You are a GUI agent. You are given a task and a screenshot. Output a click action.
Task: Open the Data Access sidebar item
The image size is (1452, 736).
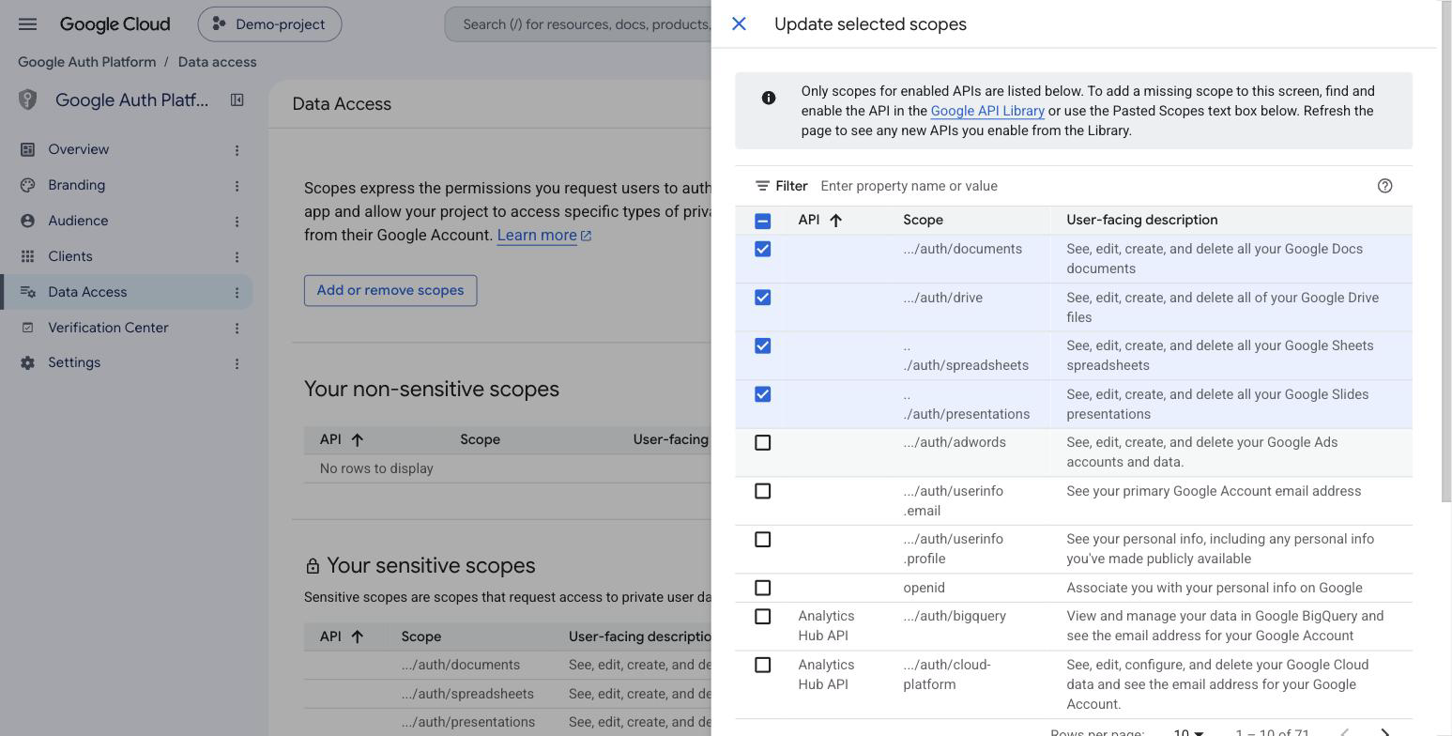(127, 292)
